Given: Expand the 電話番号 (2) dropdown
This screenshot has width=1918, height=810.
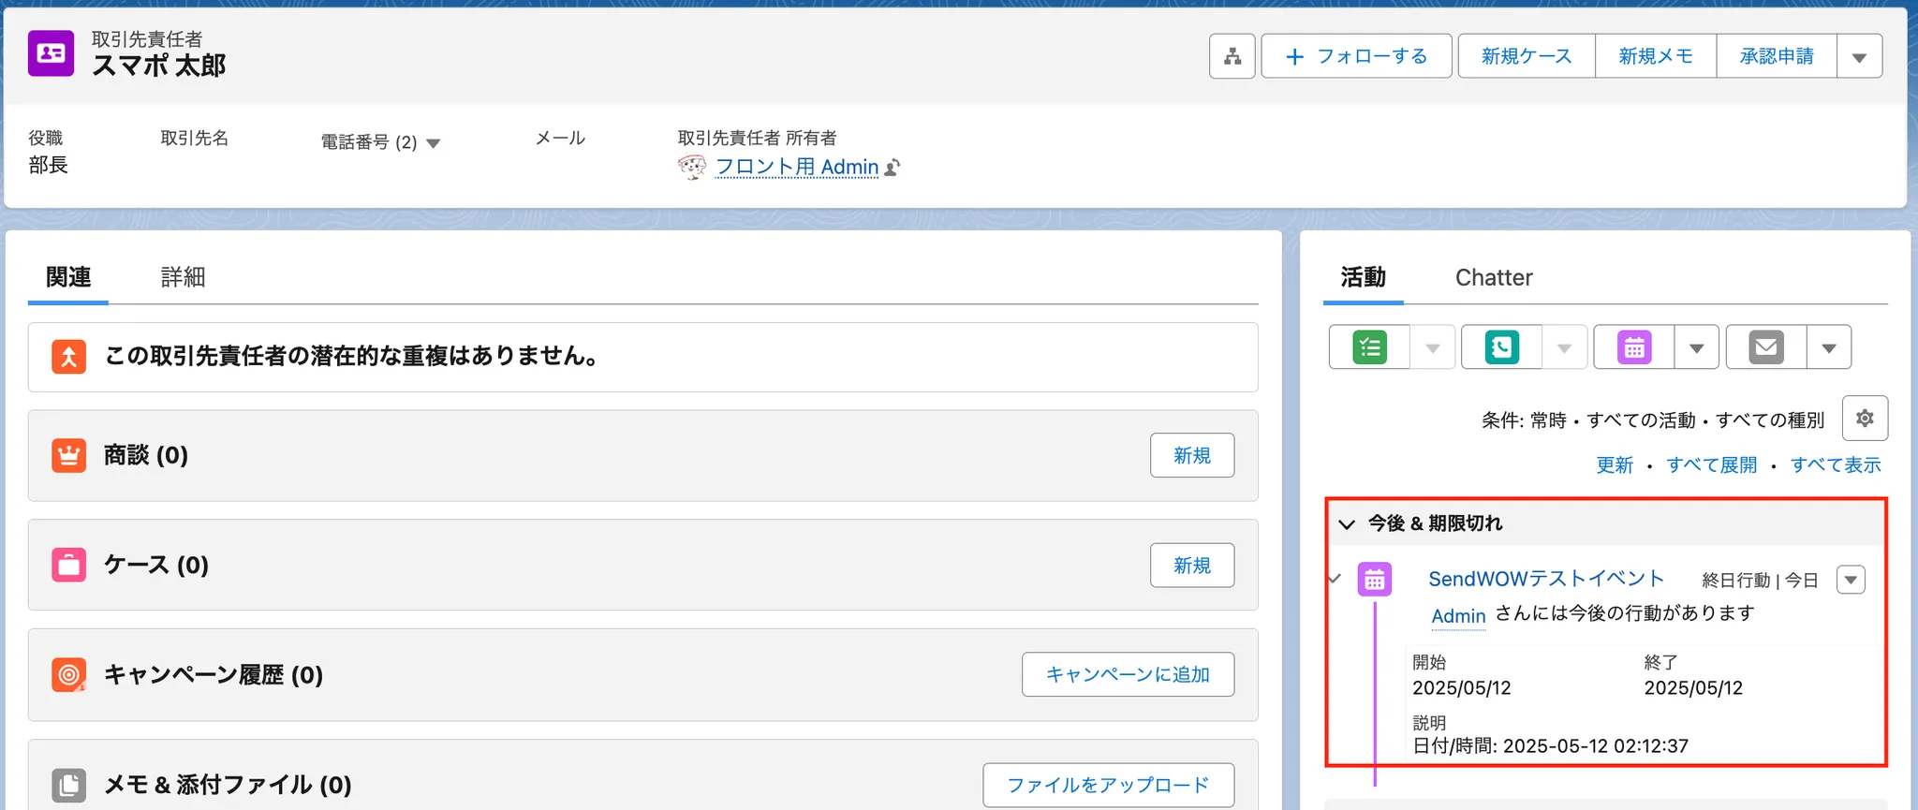Looking at the screenshot, I should (x=433, y=143).
